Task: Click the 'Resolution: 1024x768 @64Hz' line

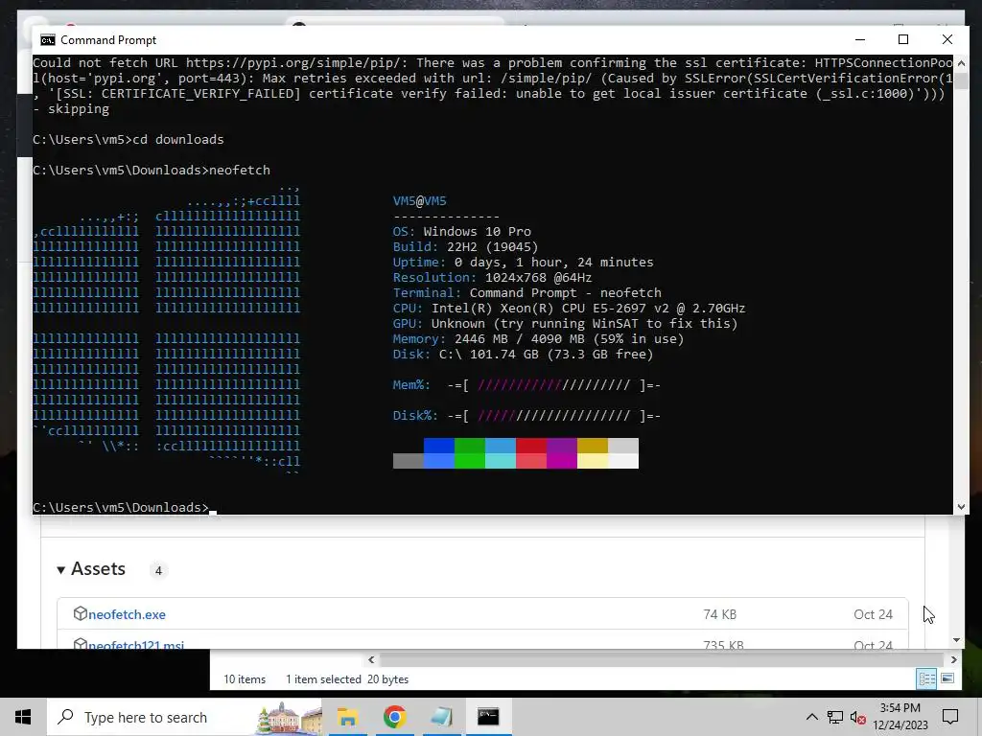Action: tap(492, 277)
